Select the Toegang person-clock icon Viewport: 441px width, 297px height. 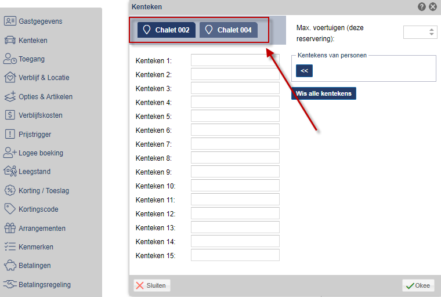pyautogui.click(x=10, y=59)
